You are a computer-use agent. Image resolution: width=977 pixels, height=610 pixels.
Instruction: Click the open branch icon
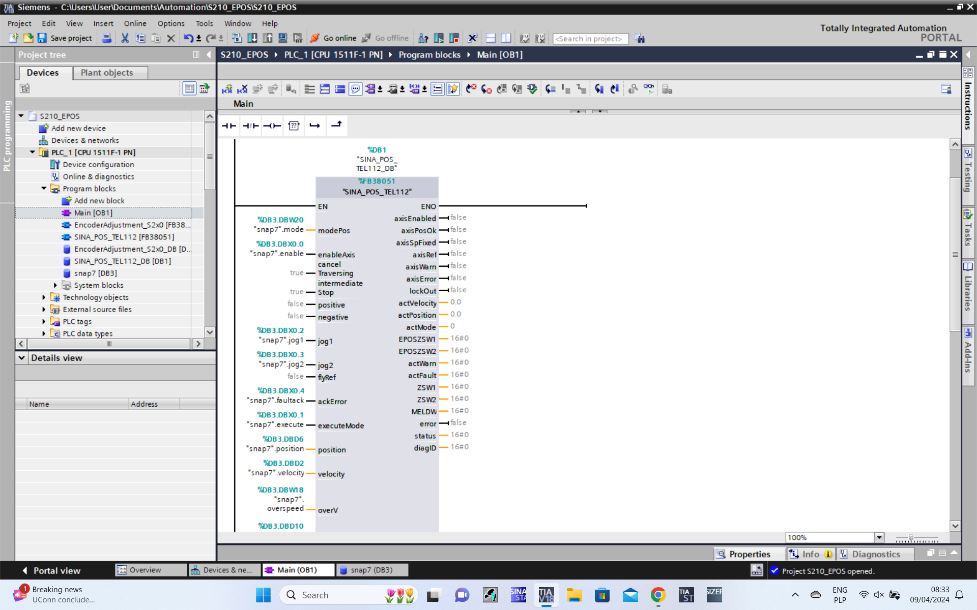(315, 126)
